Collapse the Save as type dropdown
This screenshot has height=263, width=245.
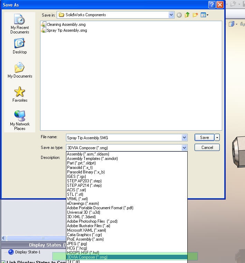184,148
